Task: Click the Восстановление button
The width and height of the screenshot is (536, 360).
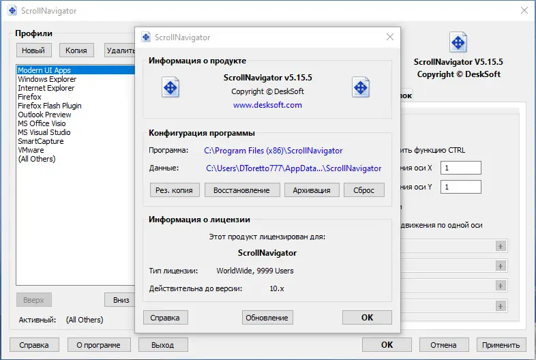Action: click(x=242, y=190)
